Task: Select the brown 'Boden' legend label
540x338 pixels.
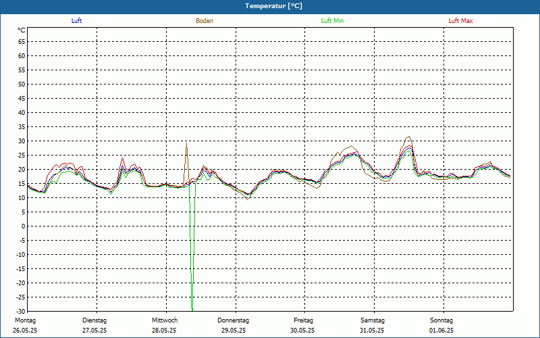Action: 205,21
